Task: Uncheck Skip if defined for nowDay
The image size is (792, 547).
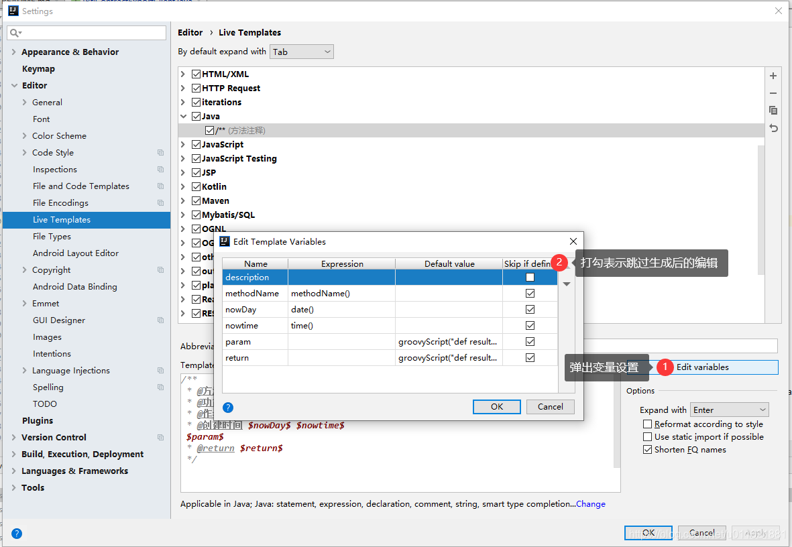Action: [530, 310]
